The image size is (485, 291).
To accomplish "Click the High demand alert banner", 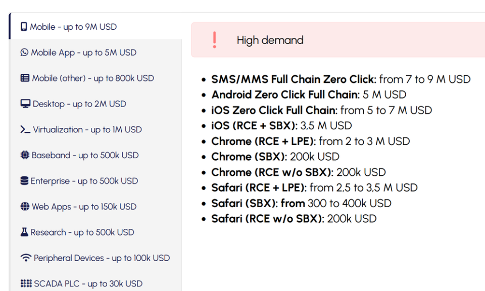I will [337, 40].
